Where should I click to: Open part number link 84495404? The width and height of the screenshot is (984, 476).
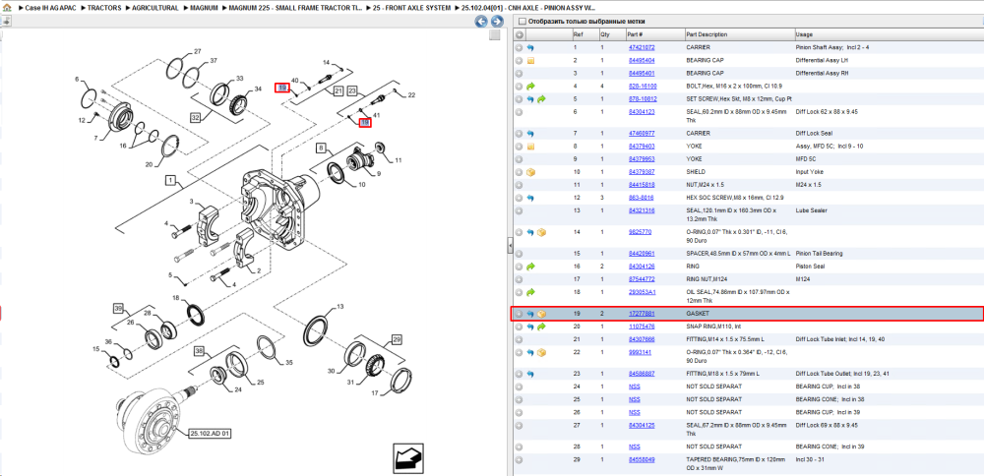(642, 61)
